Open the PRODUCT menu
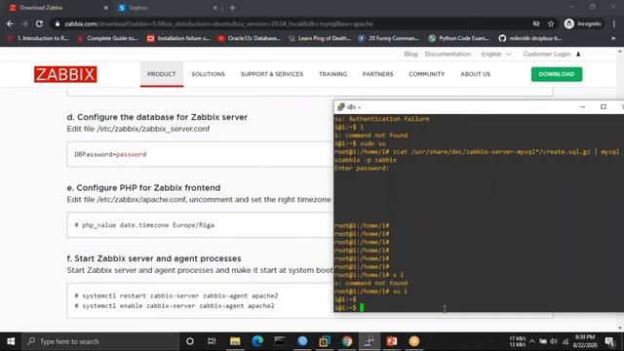The height and width of the screenshot is (351, 624). pyautogui.click(x=162, y=74)
